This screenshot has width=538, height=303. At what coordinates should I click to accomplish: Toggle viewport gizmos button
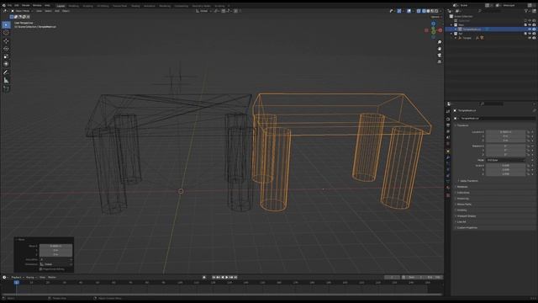(399, 11)
